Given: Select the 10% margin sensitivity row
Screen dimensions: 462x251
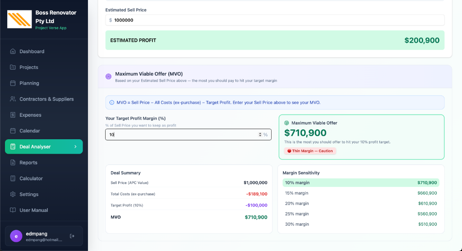Looking at the screenshot, I should pyautogui.click(x=361, y=183).
